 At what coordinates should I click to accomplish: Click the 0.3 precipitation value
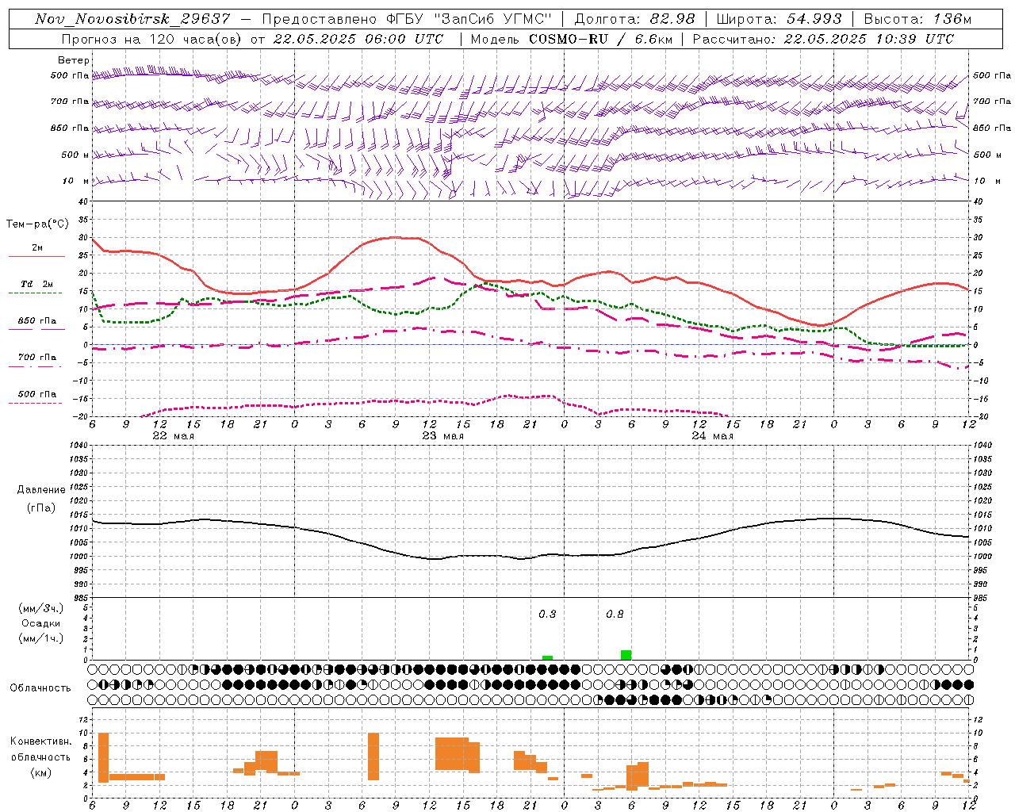click(x=547, y=615)
